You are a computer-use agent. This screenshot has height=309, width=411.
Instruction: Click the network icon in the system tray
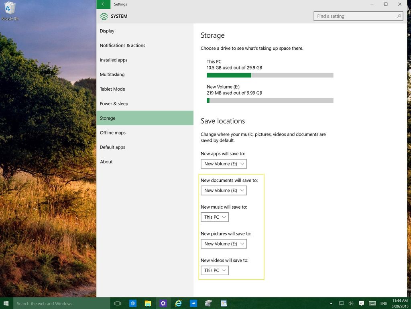[341, 303]
